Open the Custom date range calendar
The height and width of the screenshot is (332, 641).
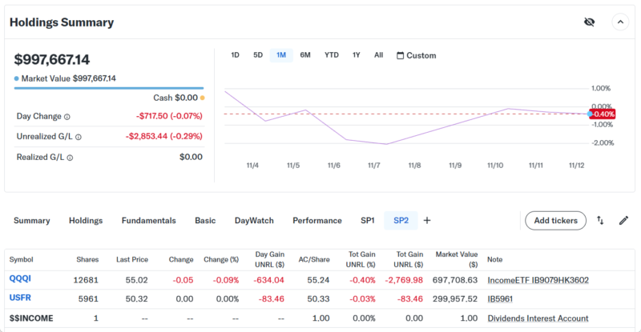416,55
